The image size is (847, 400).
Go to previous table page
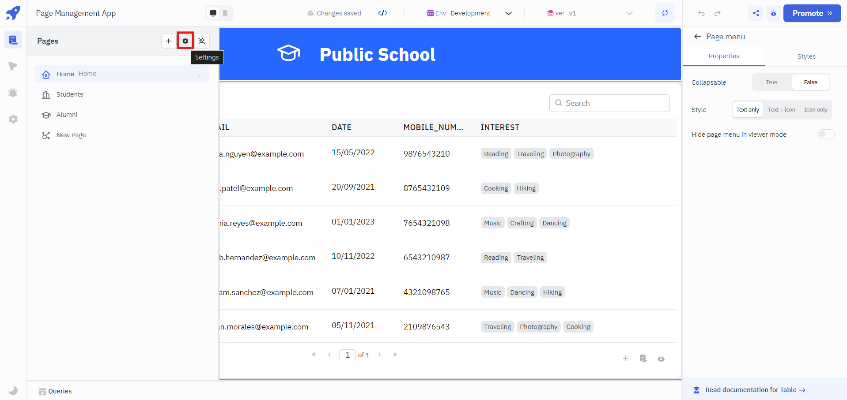329,355
